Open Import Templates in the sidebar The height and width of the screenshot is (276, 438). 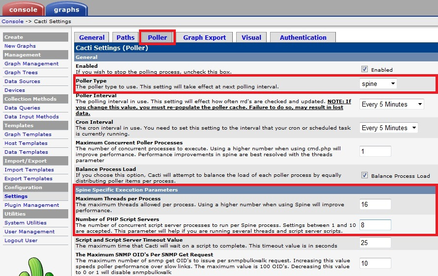click(29, 170)
